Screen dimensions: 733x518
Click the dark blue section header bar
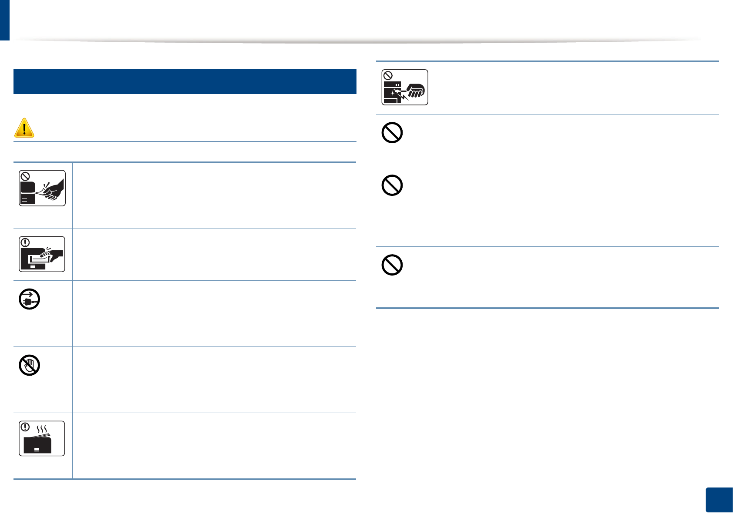[x=185, y=81]
